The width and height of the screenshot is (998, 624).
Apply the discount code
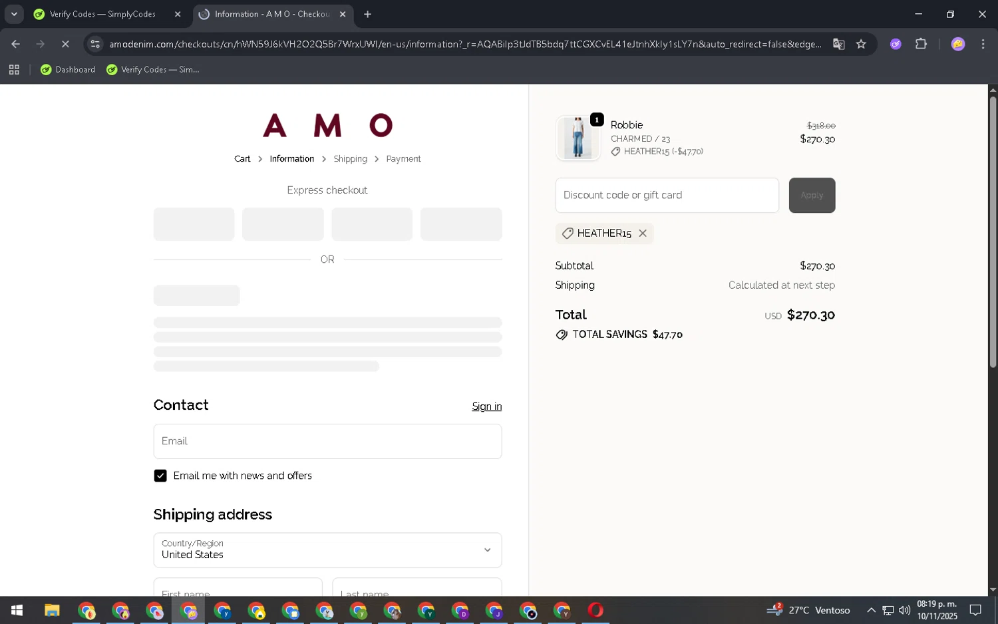click(x=812, y=195)
